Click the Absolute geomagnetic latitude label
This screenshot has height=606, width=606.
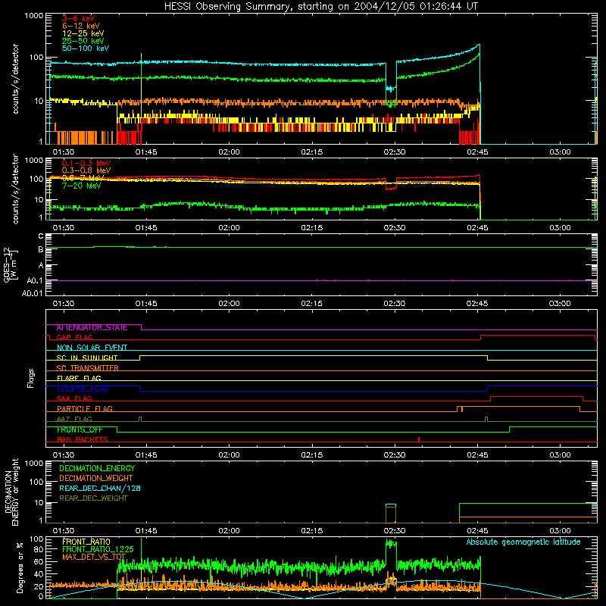(x=523, y=542)
